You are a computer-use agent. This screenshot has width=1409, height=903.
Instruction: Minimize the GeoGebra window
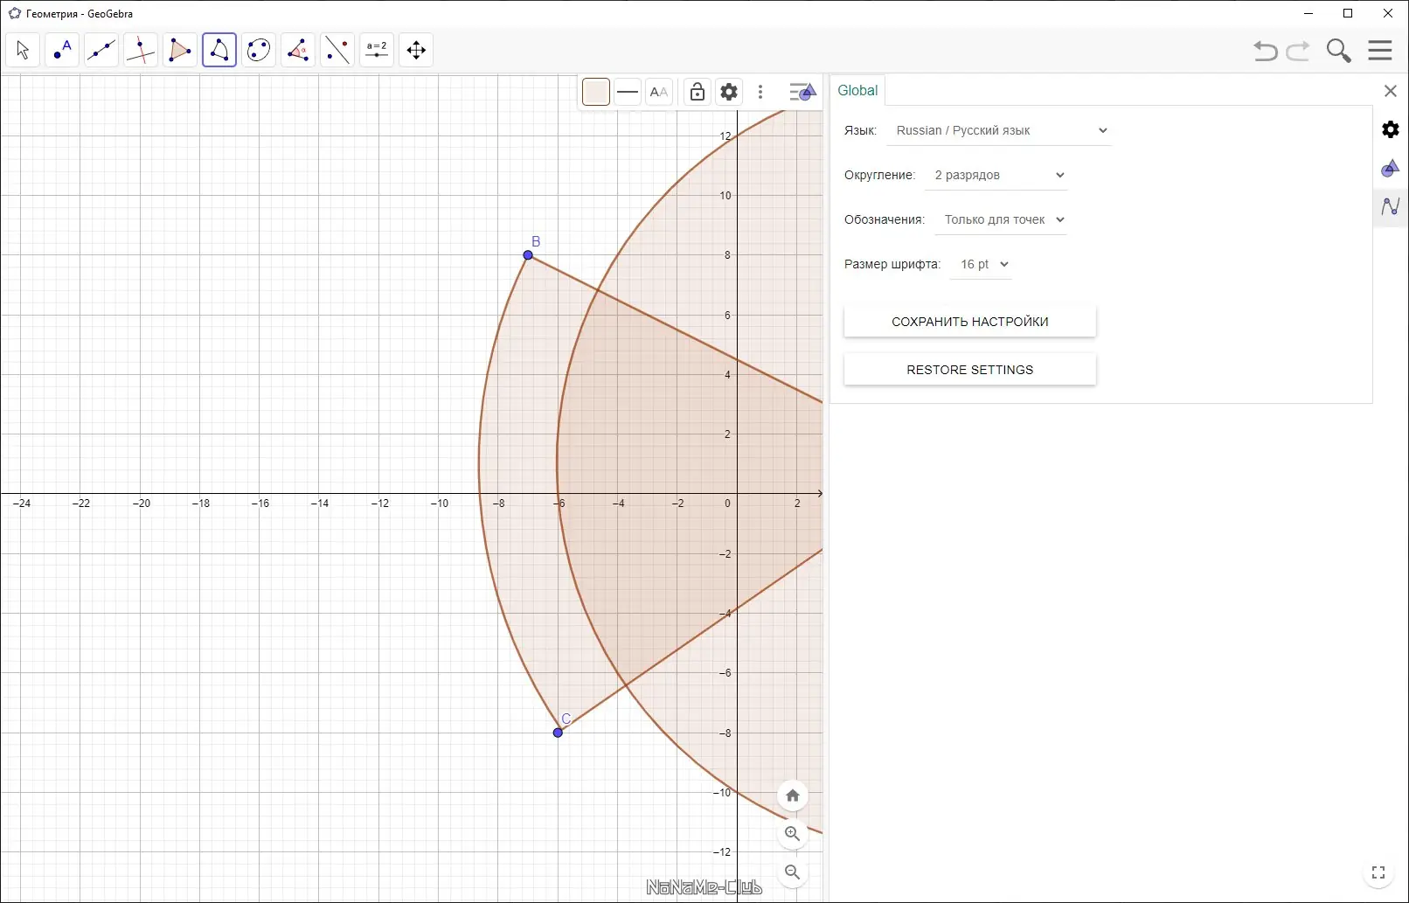pos(1308,13)
